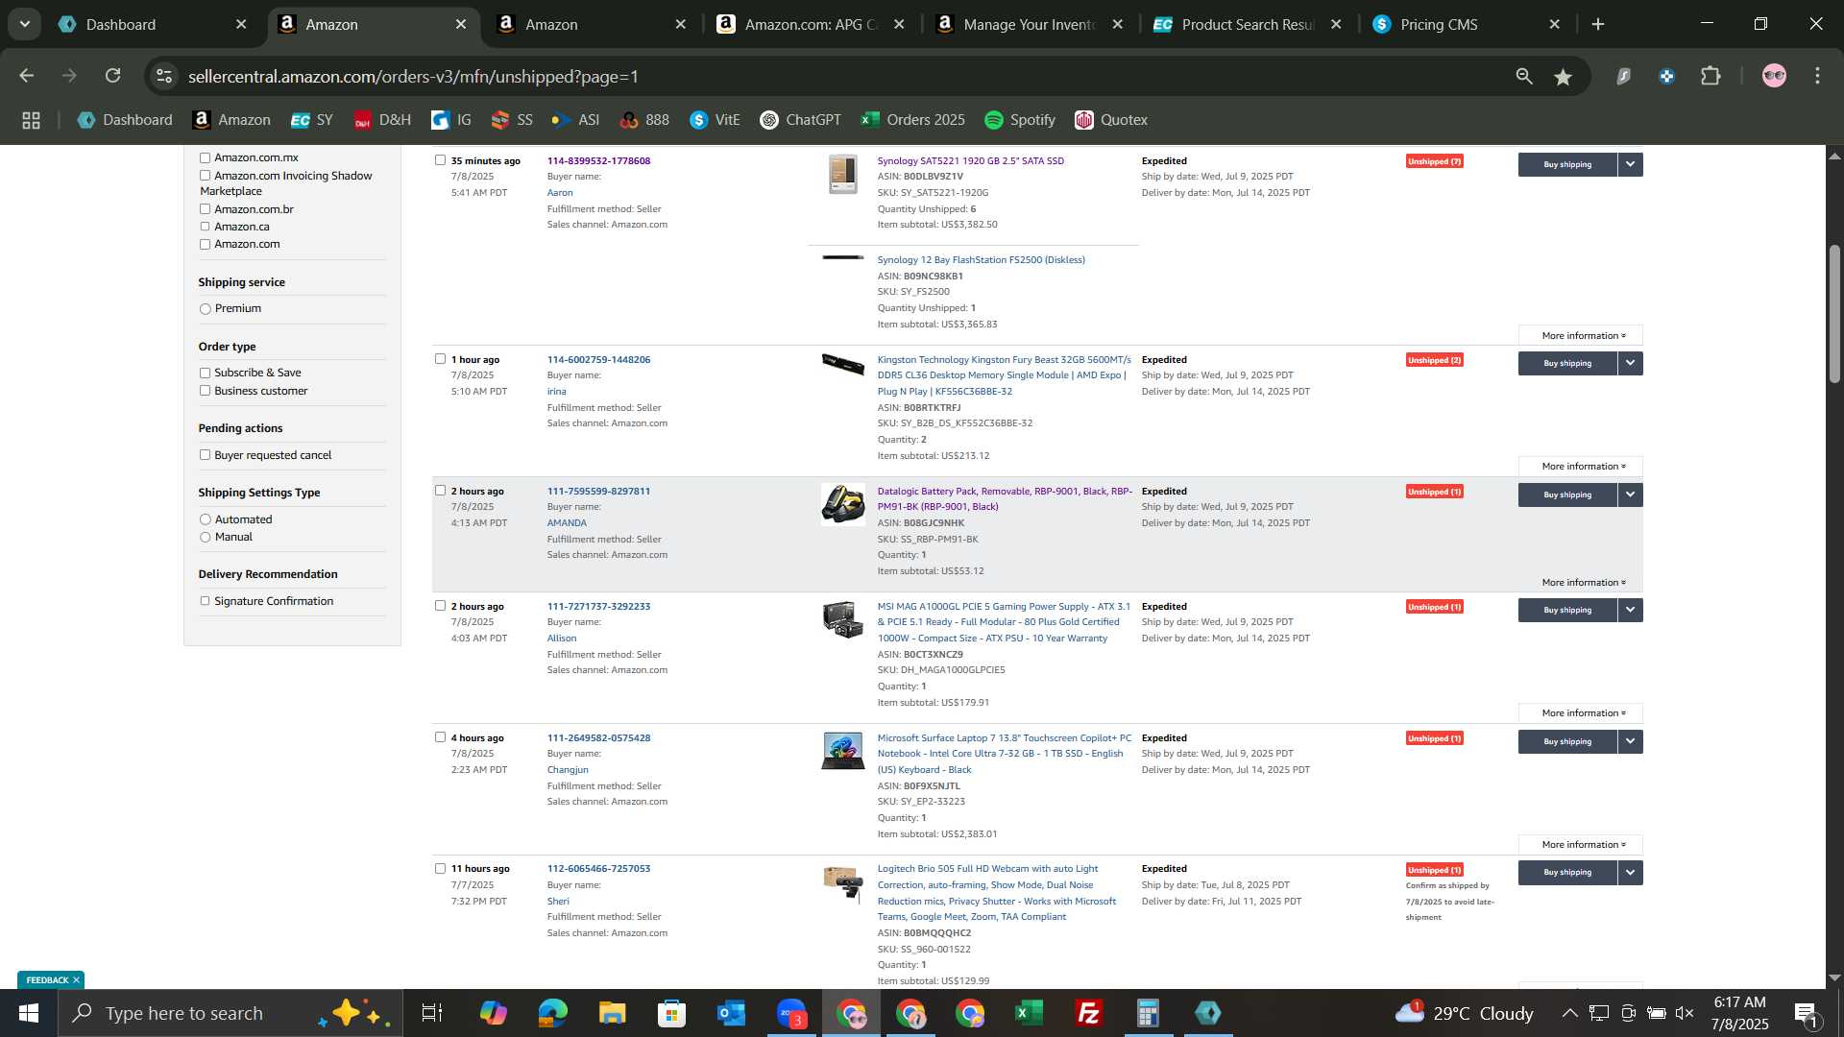1844x1037 pixels.
Task: Open Microsoft Surface Laptop 7 product link
Action: point(1004,754)
